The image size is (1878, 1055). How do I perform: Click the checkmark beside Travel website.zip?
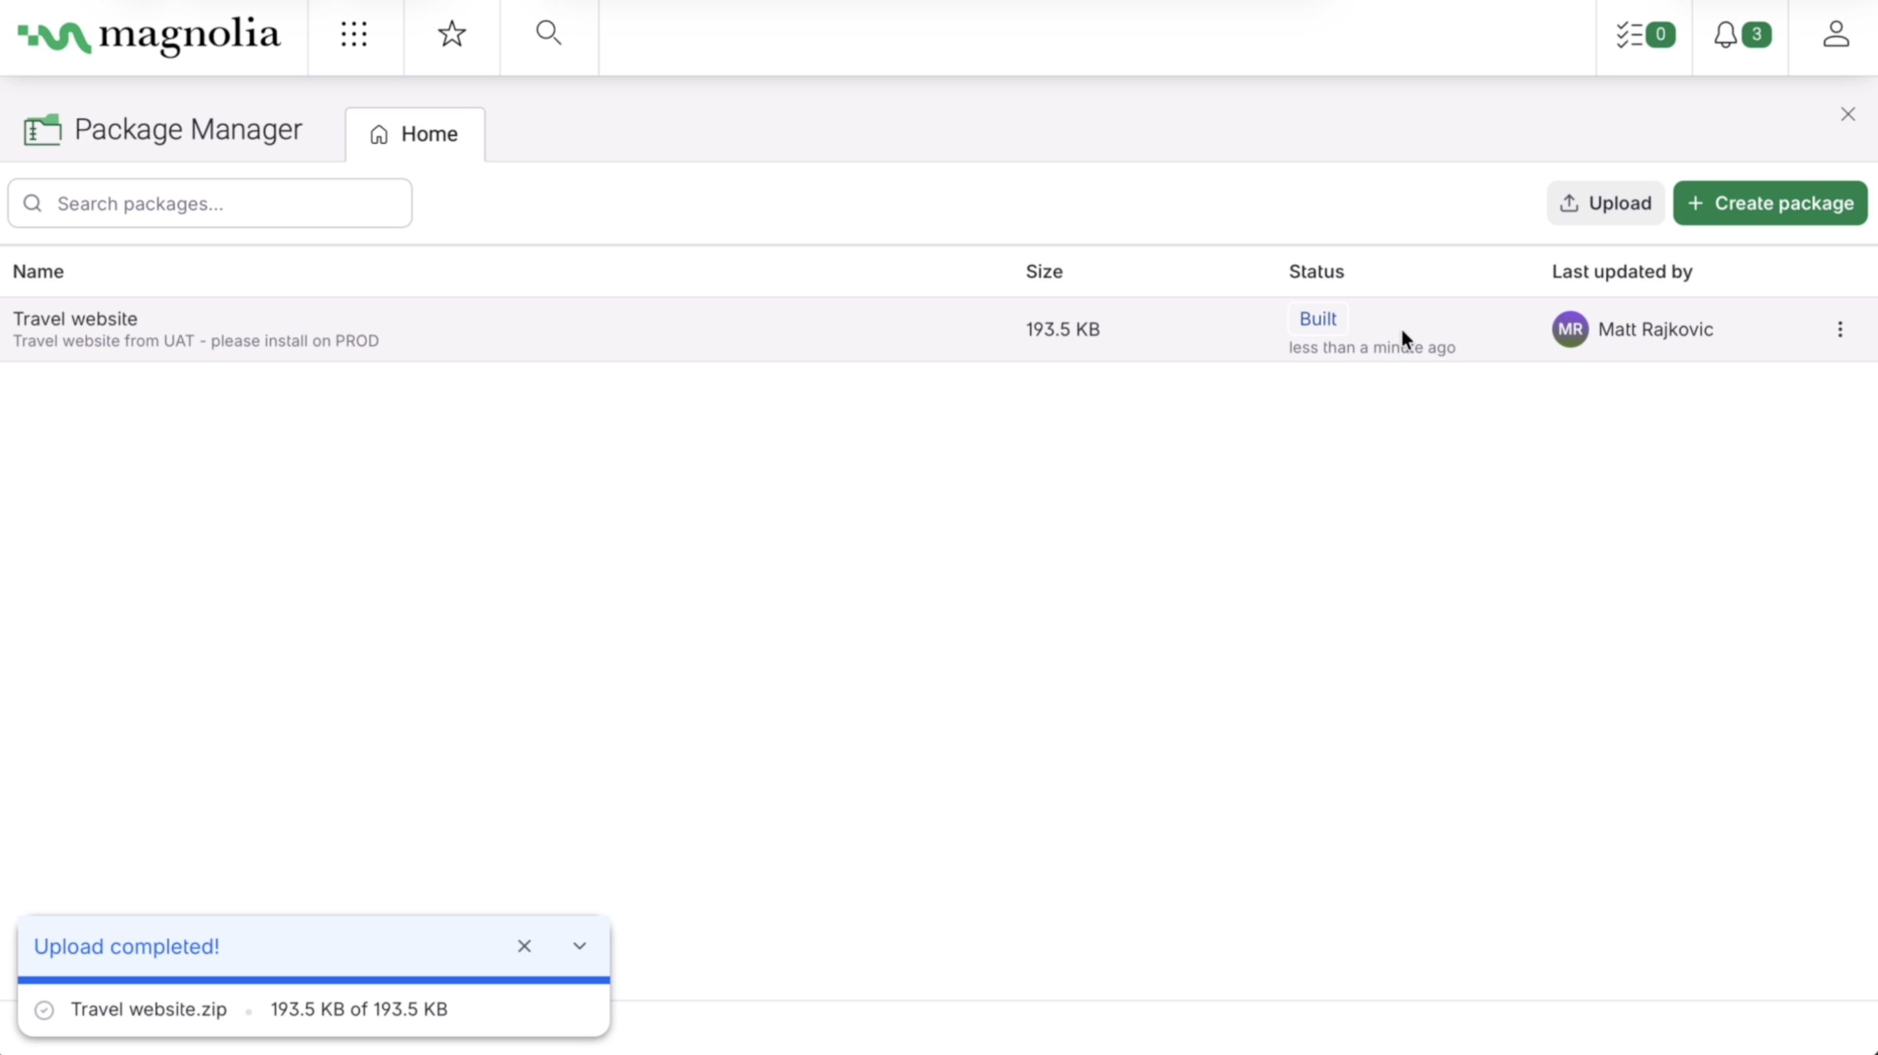point(44,1010)
